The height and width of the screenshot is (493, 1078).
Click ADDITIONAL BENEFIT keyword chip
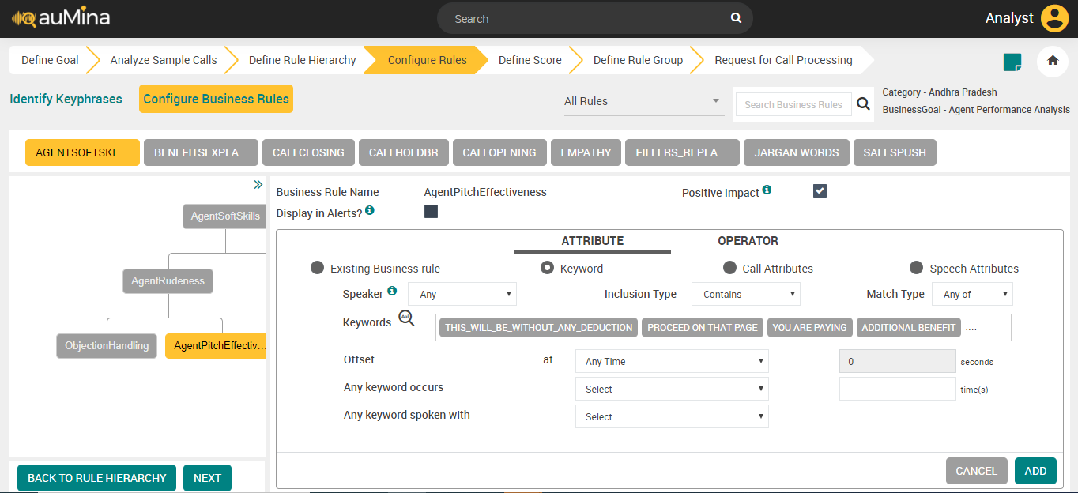point(909,327)
